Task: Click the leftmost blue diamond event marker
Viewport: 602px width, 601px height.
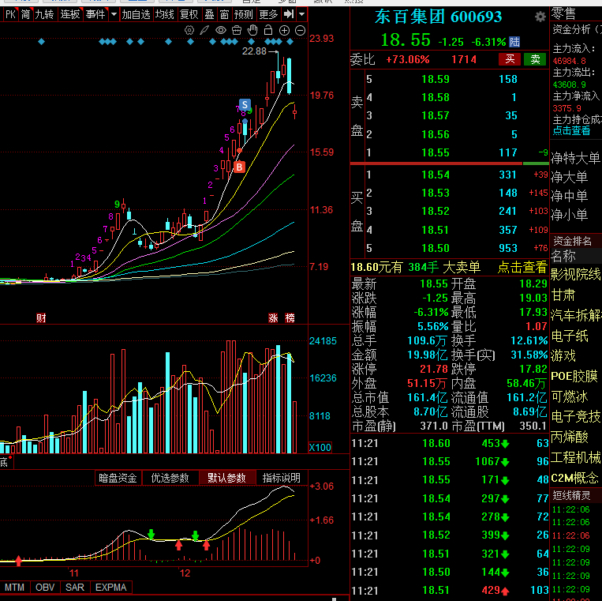Action: pos(42,41)
